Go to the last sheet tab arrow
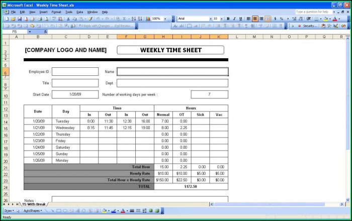The width and height of the screenshot is (352, 221). [17, 204]
